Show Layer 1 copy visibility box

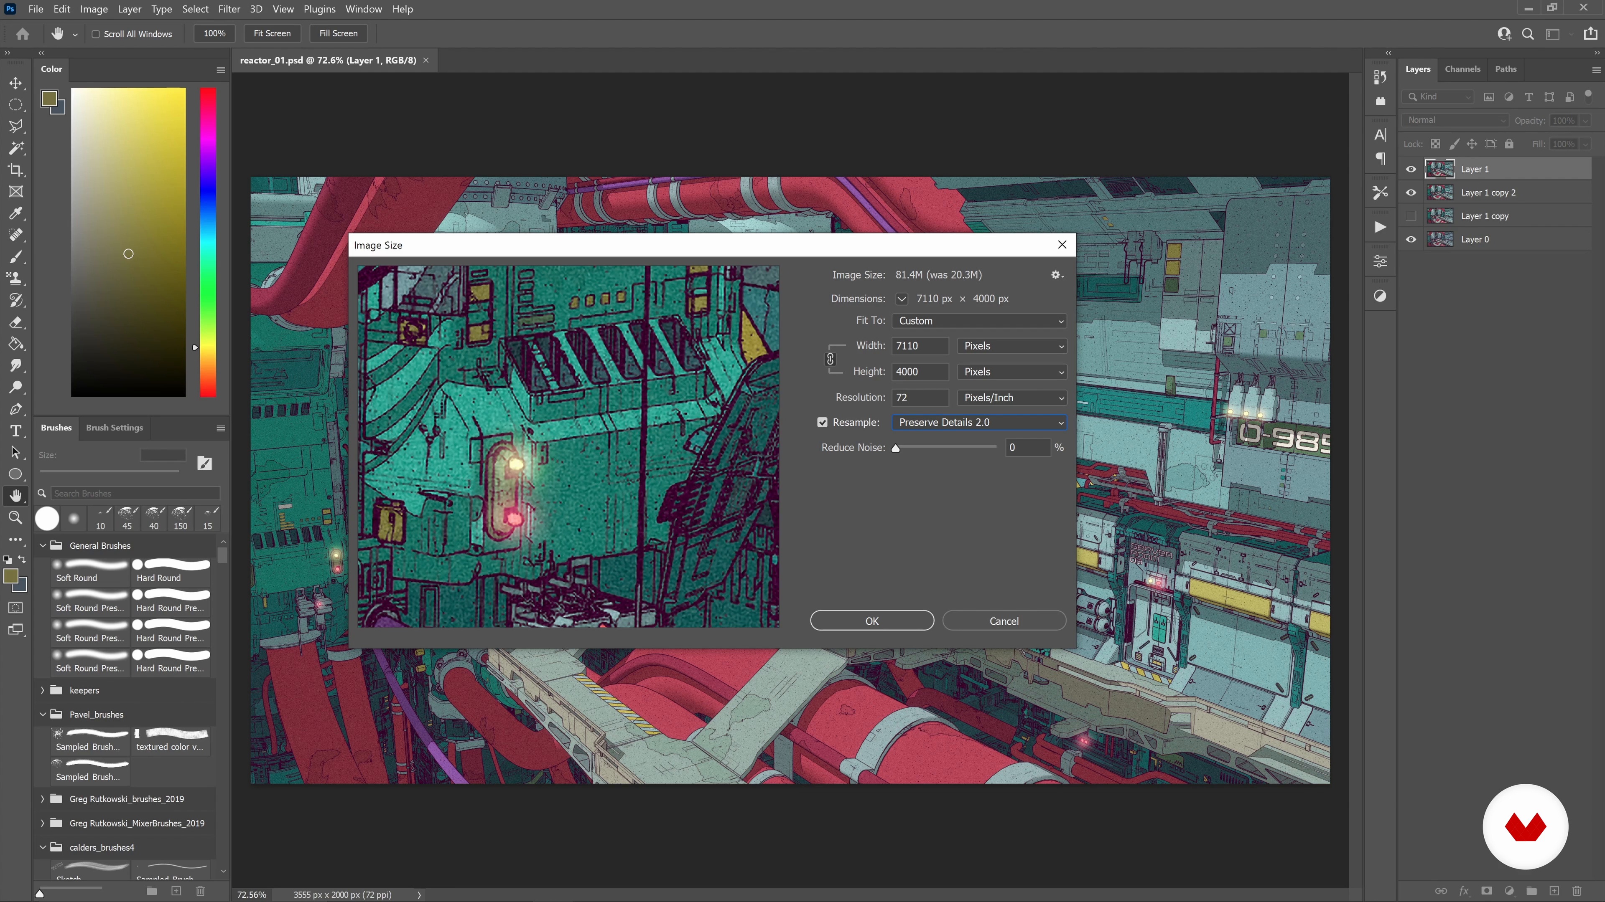[x=1411, y=216]
